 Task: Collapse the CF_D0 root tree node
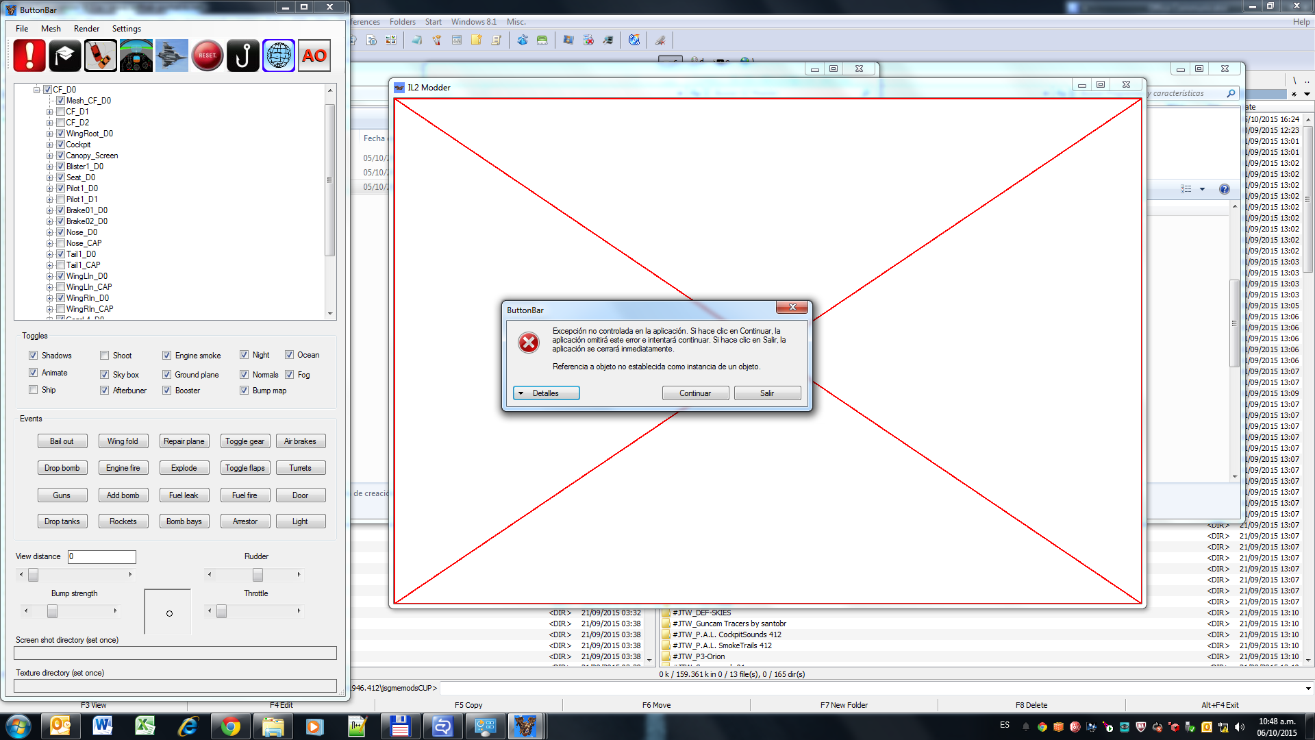pos(37,90)
